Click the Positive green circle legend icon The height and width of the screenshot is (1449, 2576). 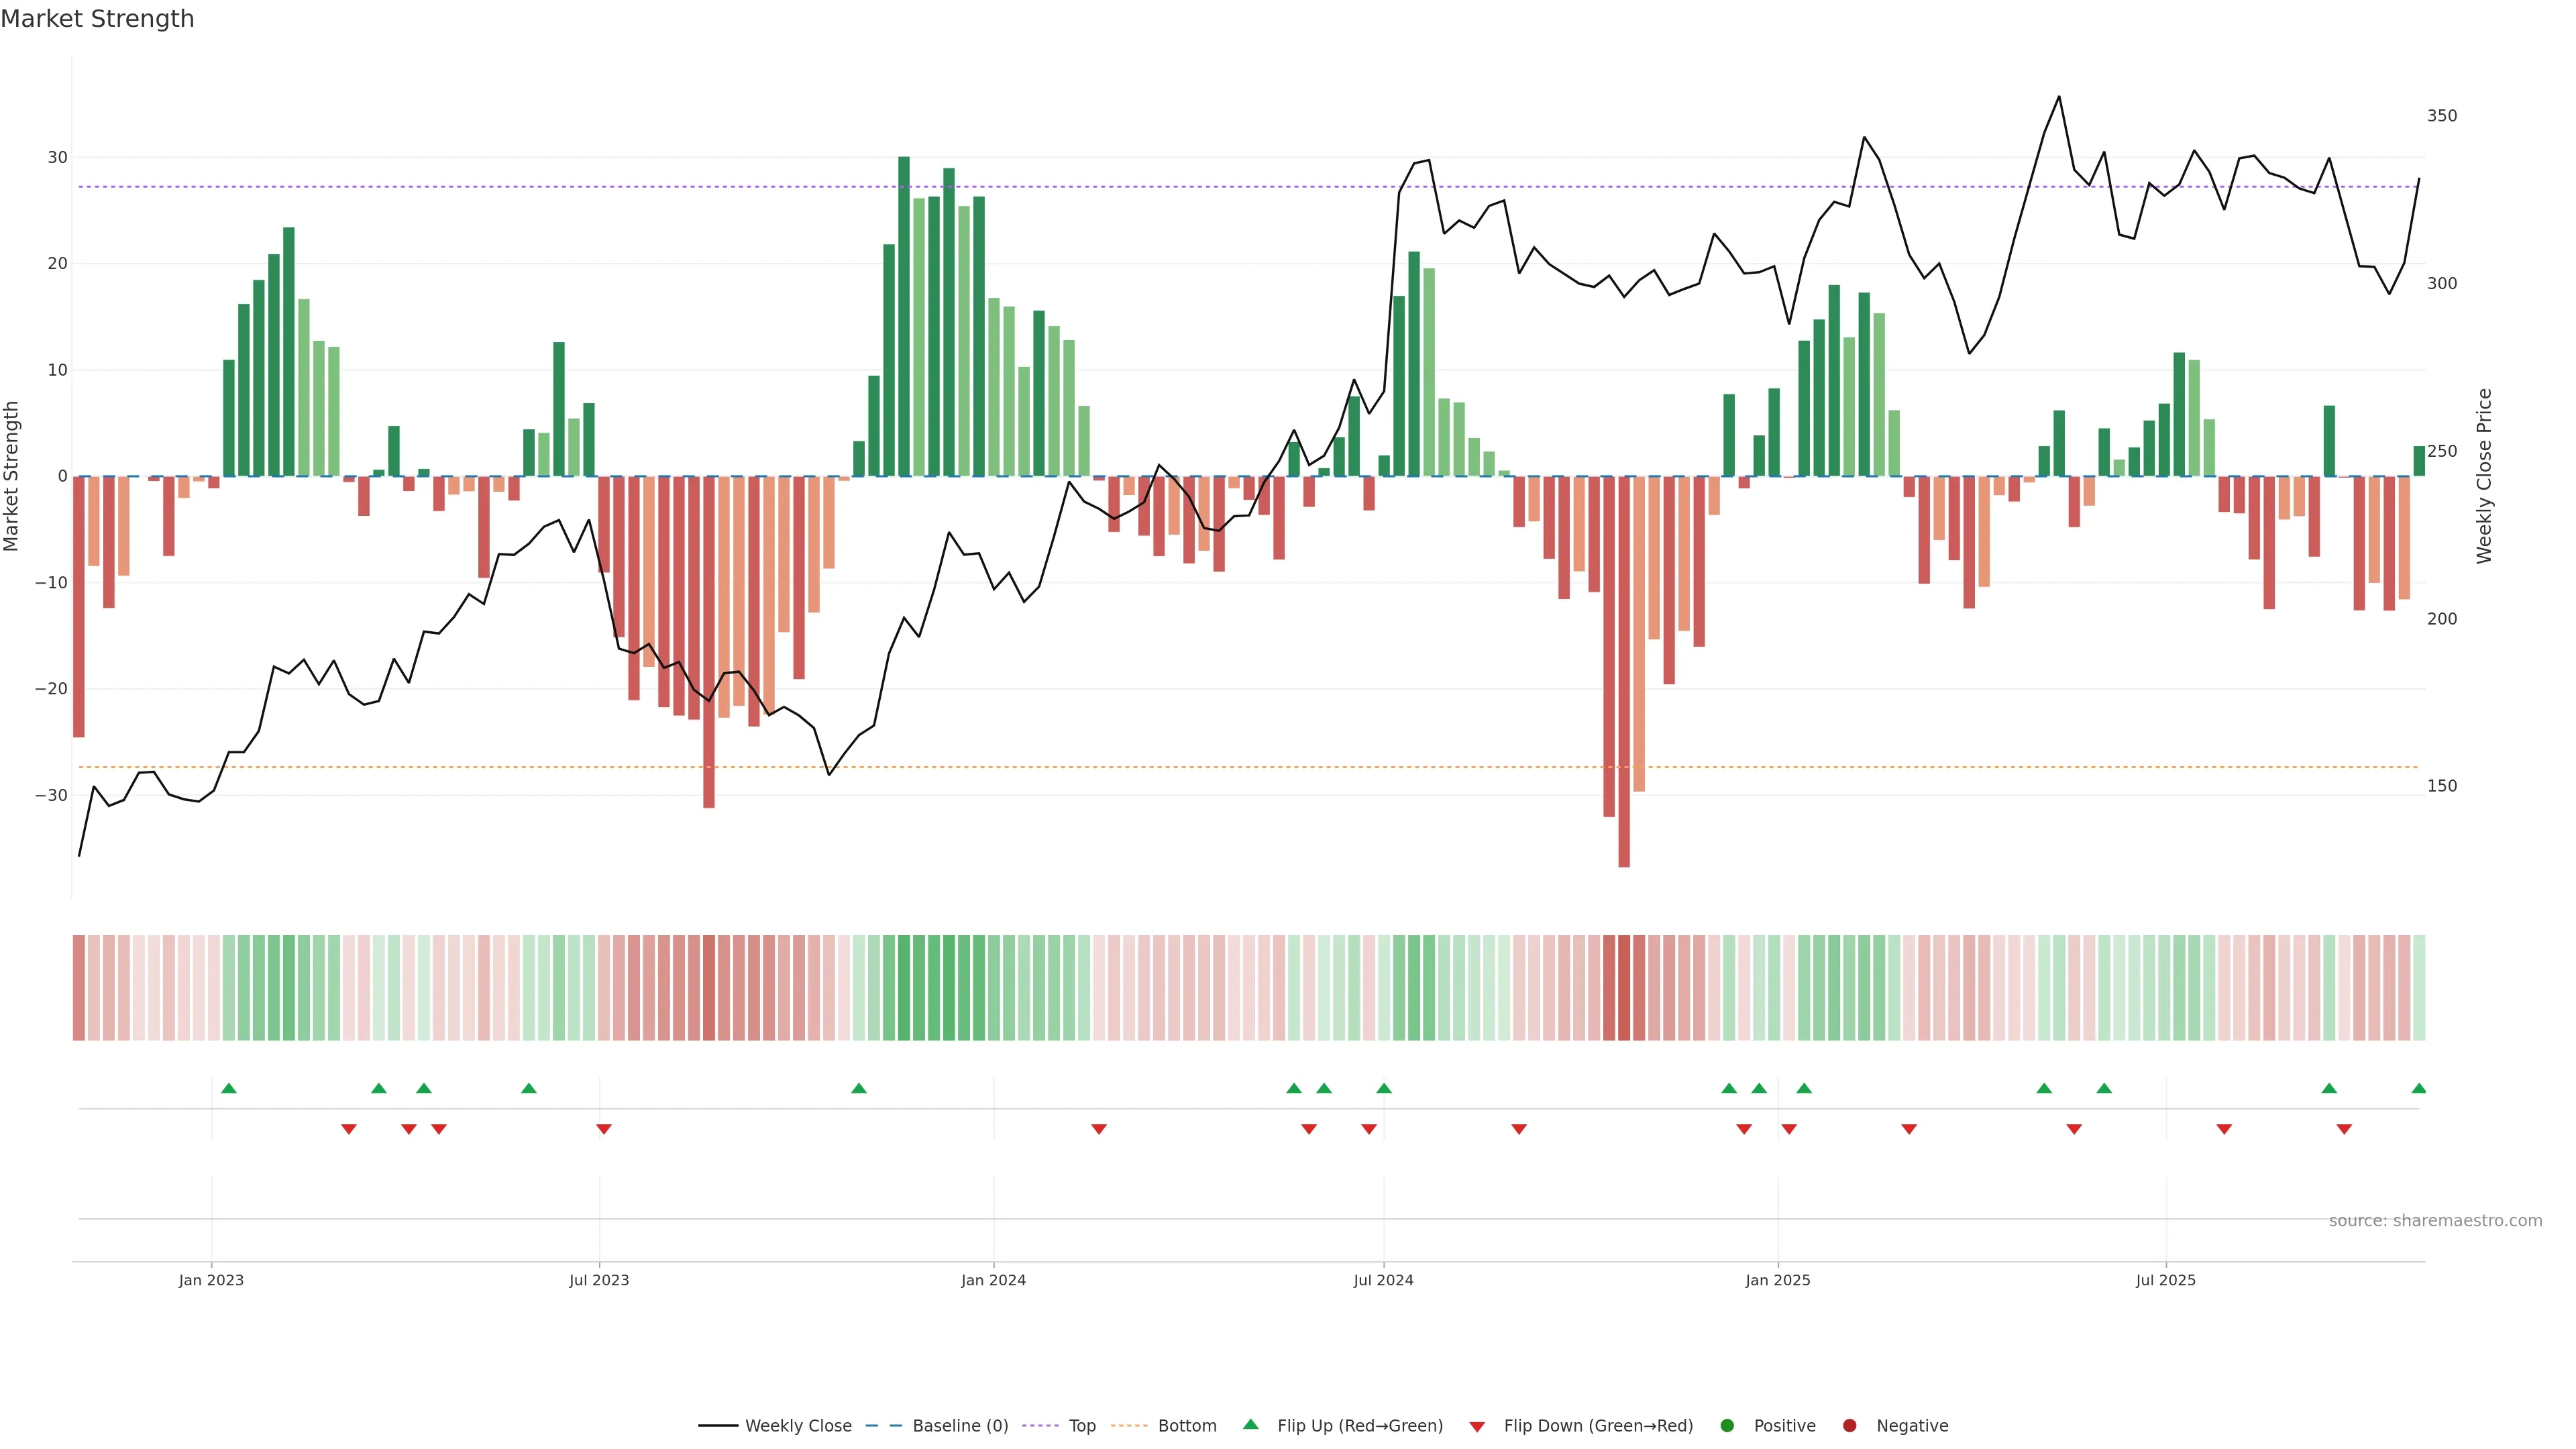[1727, 1426]
